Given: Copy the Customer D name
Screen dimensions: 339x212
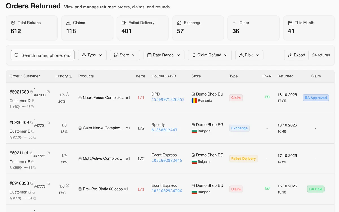Looking at the screenshot, I should (33, 101).
